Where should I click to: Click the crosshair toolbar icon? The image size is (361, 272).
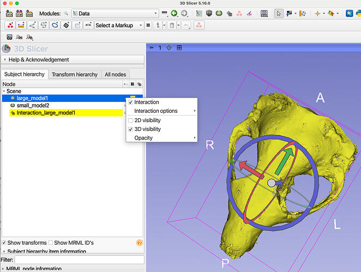coord(317,13)
